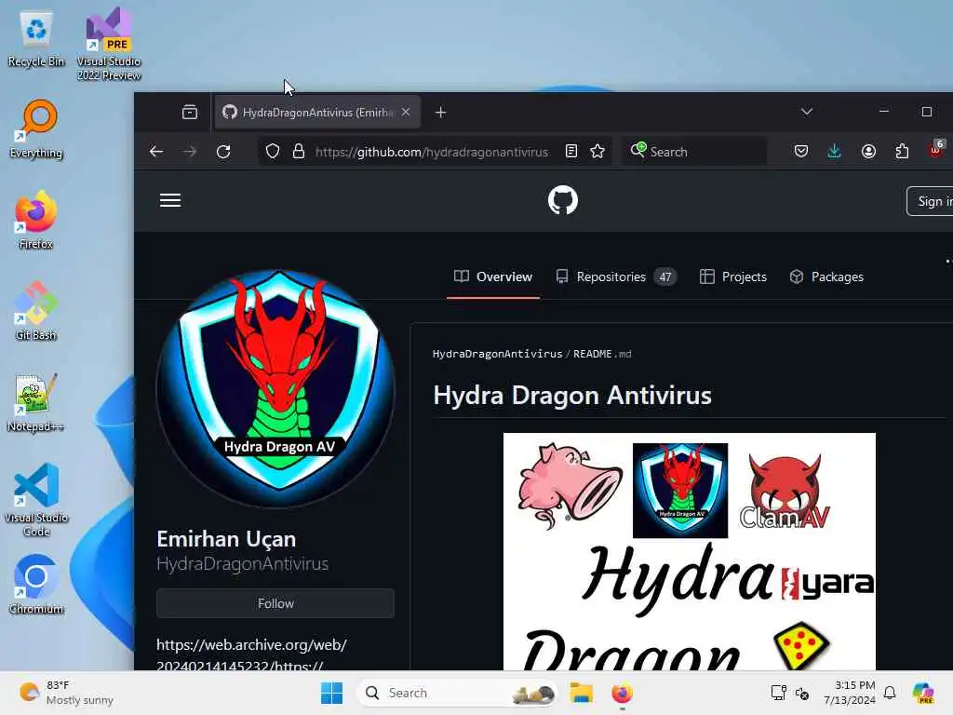
Task: Bookmark this page with the star icon
Action: pos(597,152)
